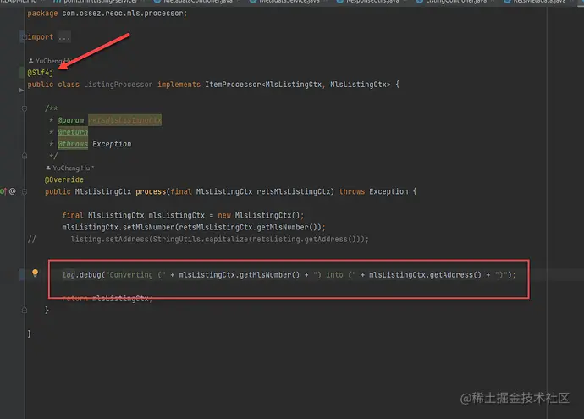Click the 'implements' keyword in the class declaration
The image size is (584, 419).
[179, 85]
